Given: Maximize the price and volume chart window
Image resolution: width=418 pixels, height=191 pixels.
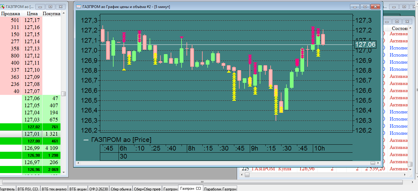Looking at the screenshot, I should pos(365,6).
